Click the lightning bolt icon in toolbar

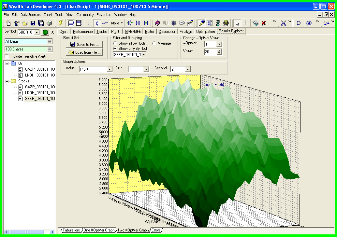click(x=60, y=23)
